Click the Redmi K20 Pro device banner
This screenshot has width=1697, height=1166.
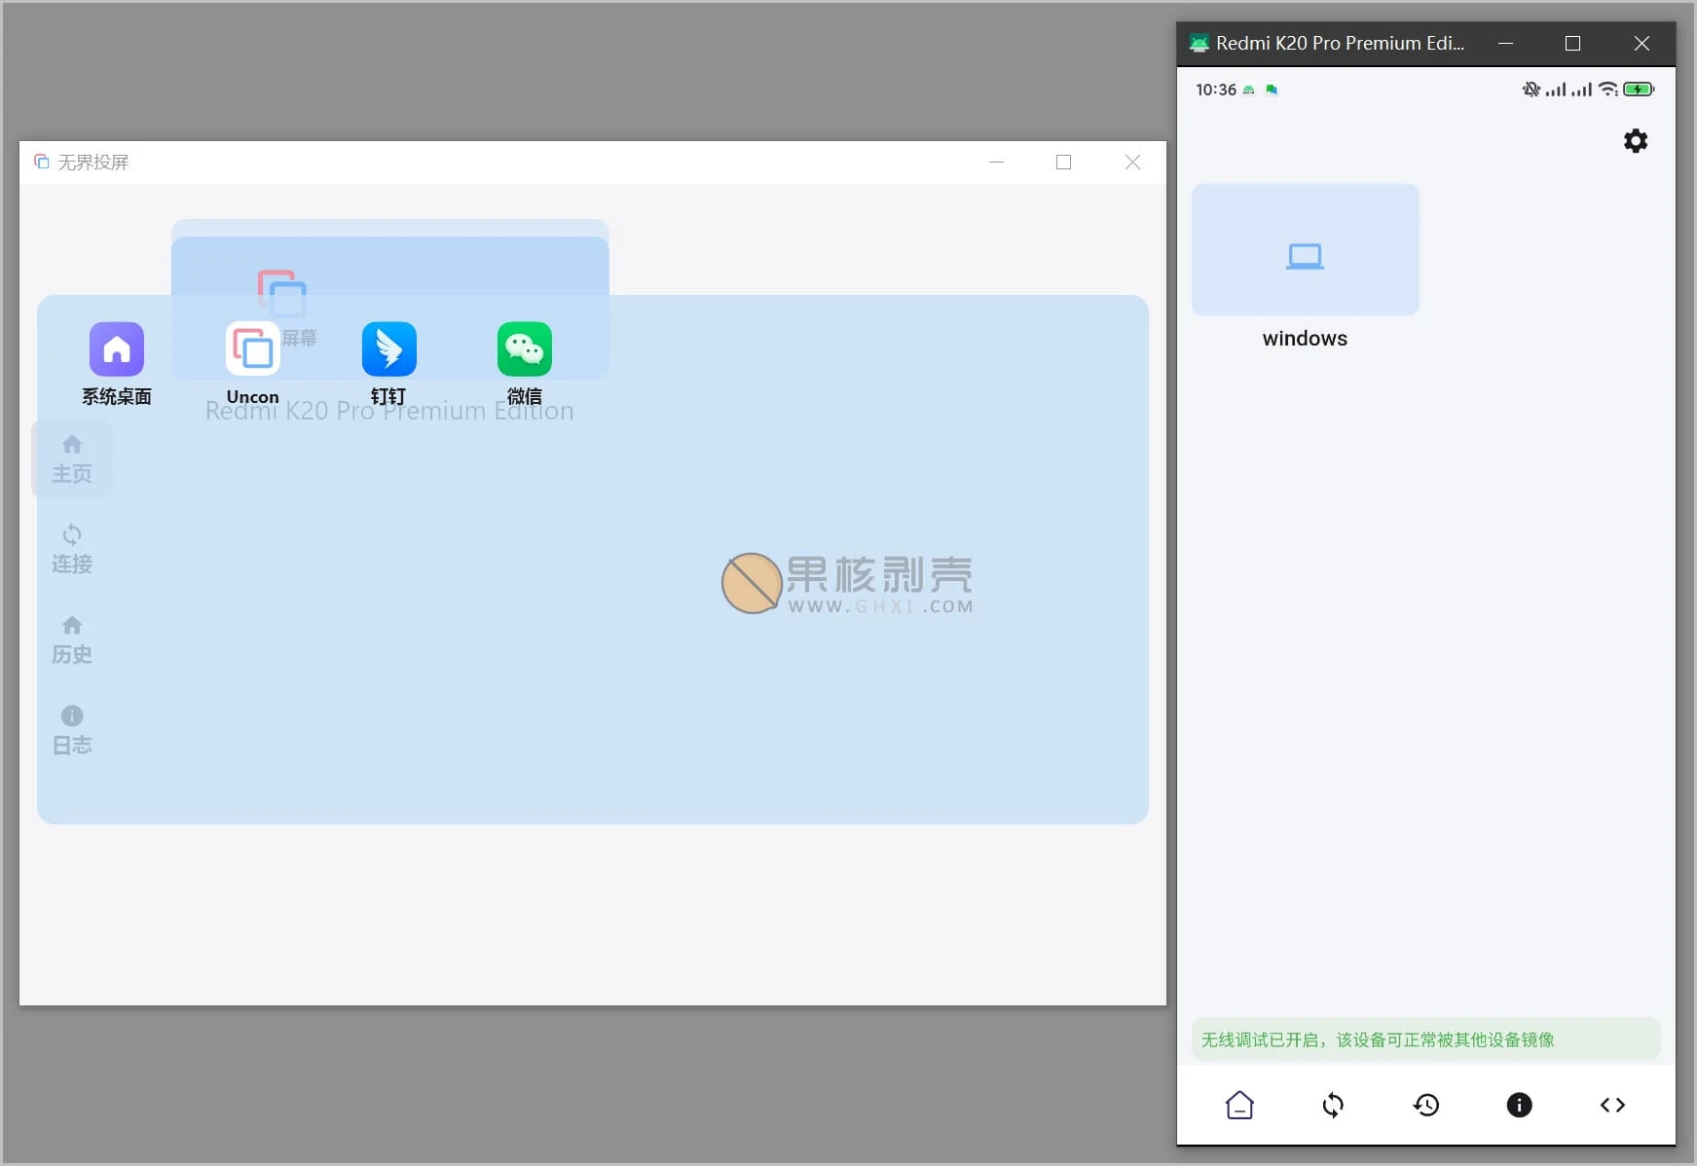click(388, 409)
